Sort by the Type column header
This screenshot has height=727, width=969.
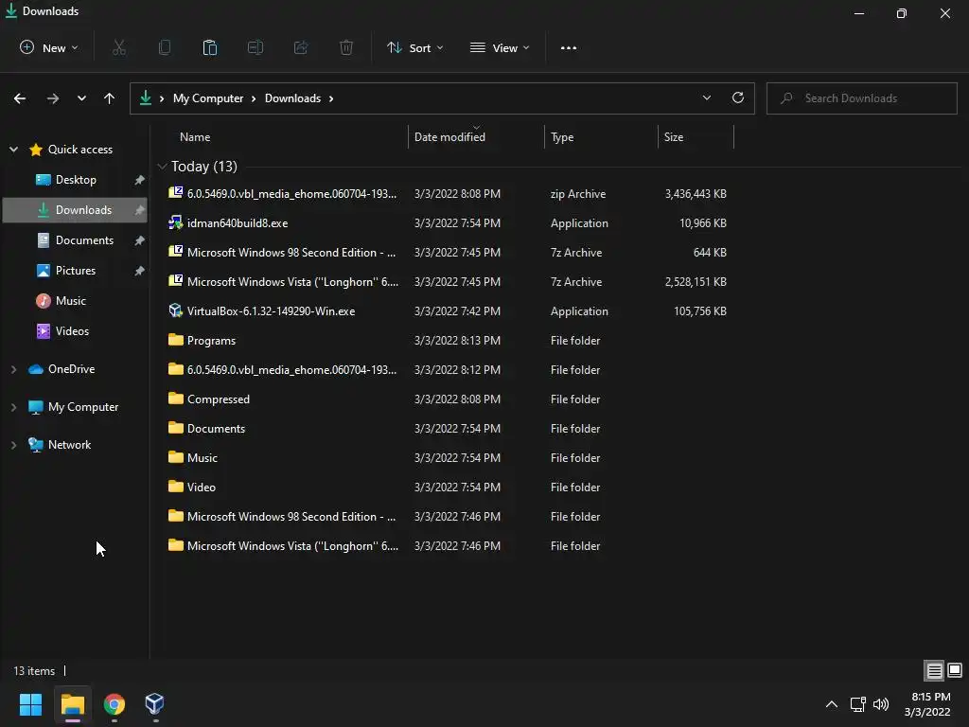tap(601, 136)
